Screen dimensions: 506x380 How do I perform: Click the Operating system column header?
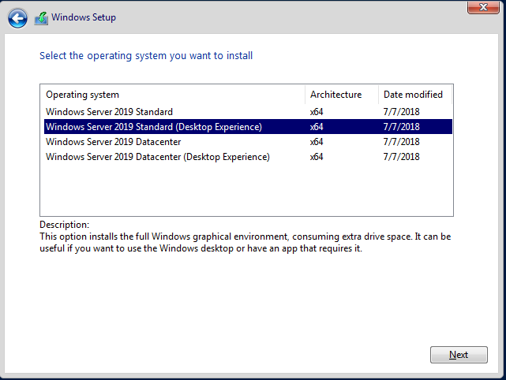tap(83, 95)
